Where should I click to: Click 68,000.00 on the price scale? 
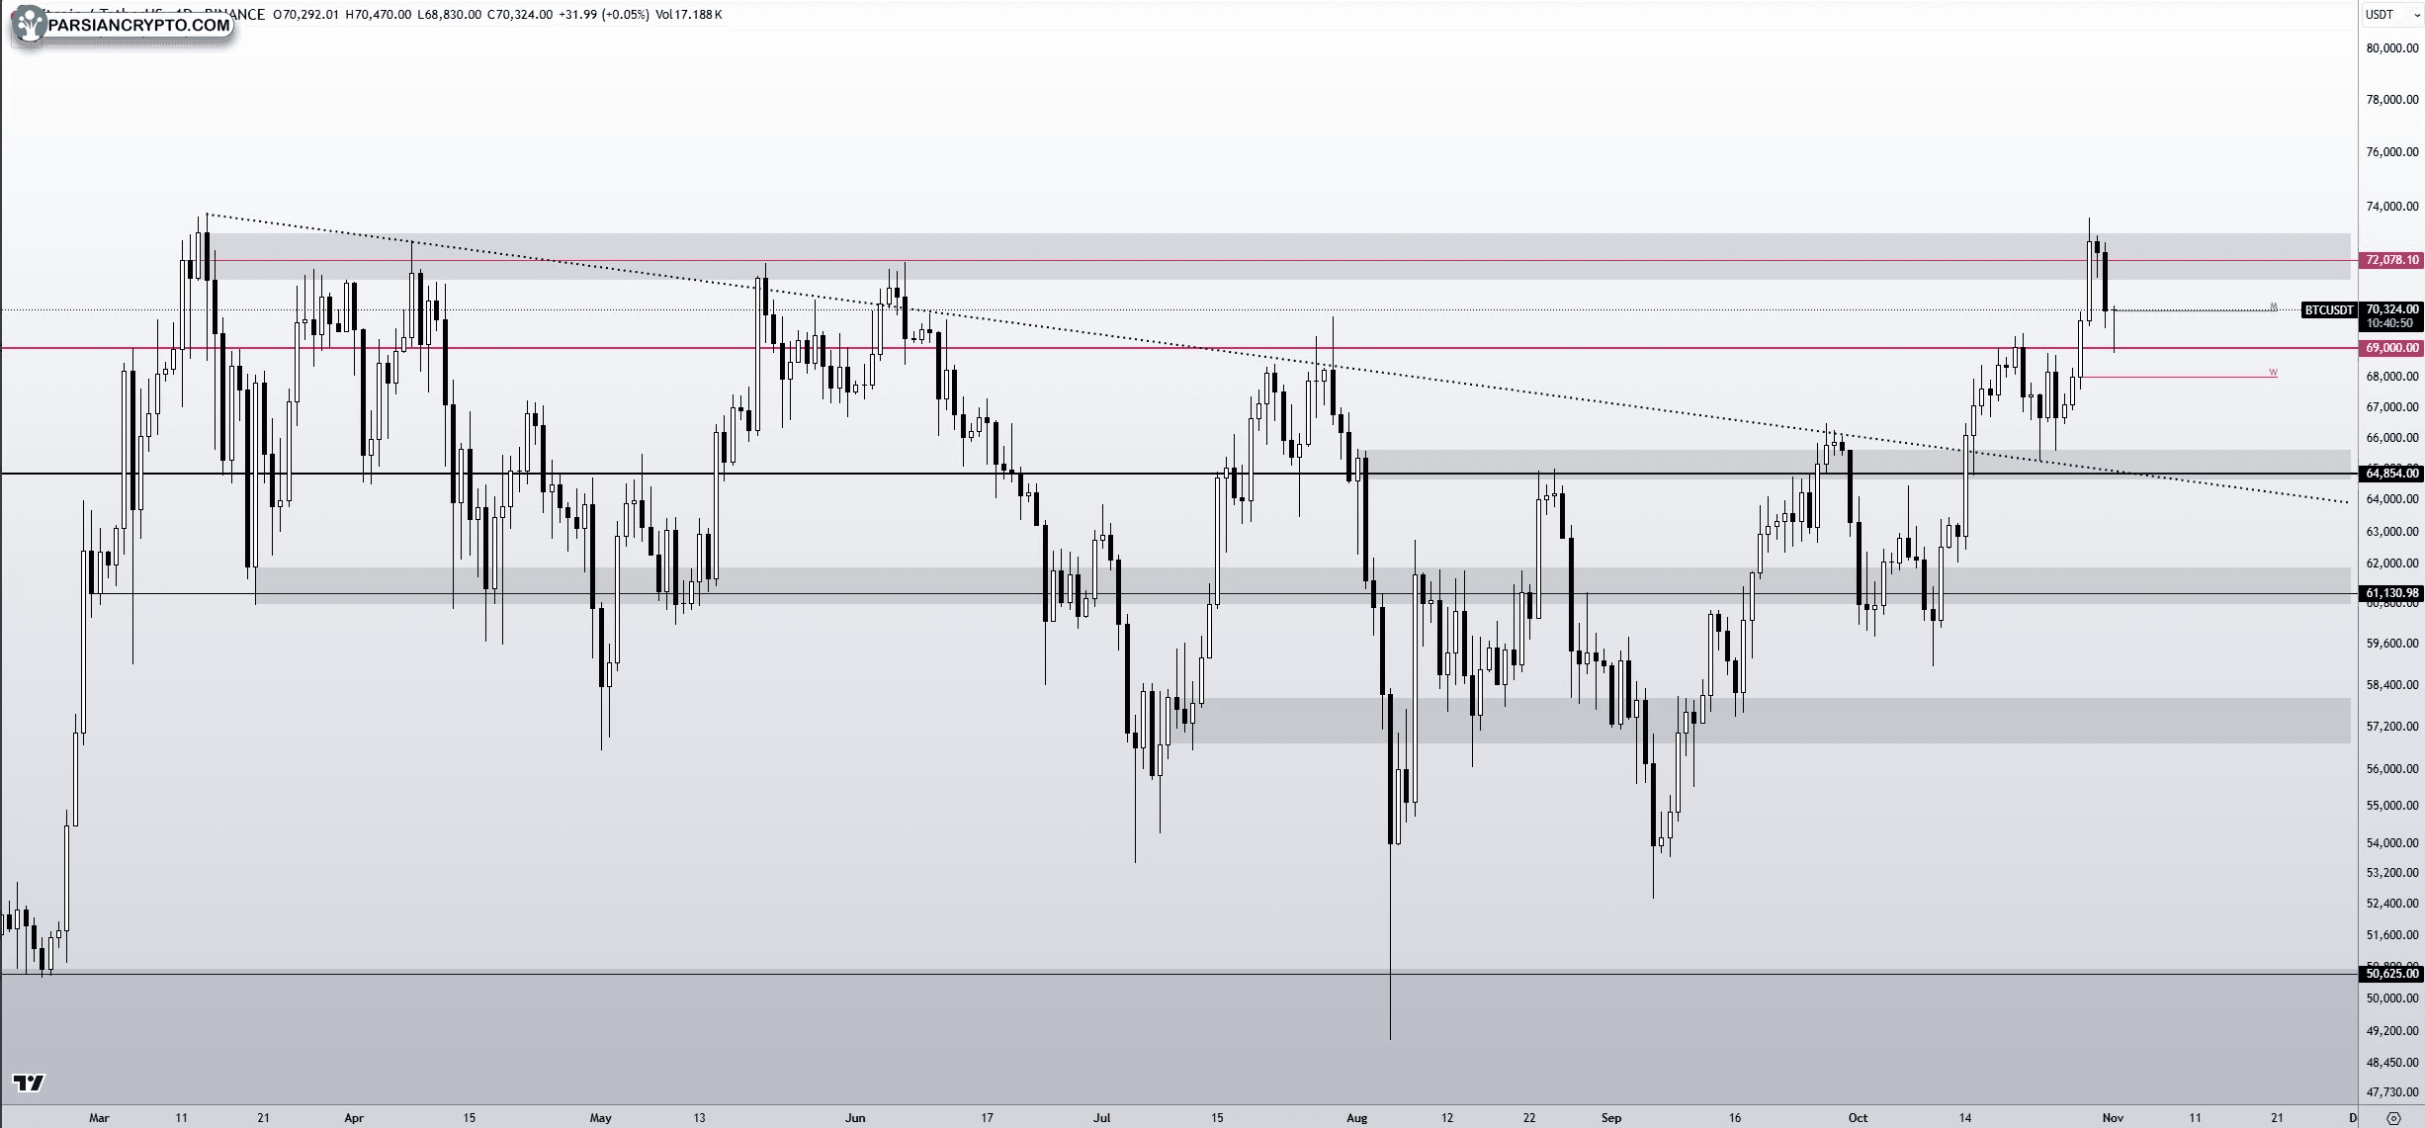tap(2391, 377)
